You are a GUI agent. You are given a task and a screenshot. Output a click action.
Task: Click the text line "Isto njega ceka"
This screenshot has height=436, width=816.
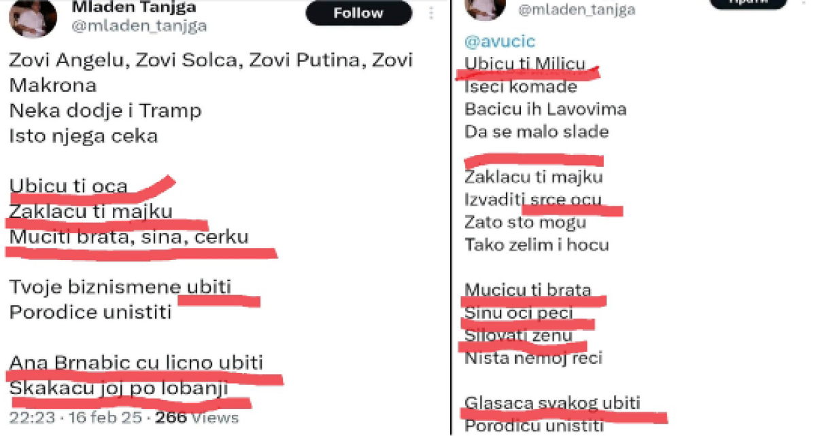tap(83, 135)
